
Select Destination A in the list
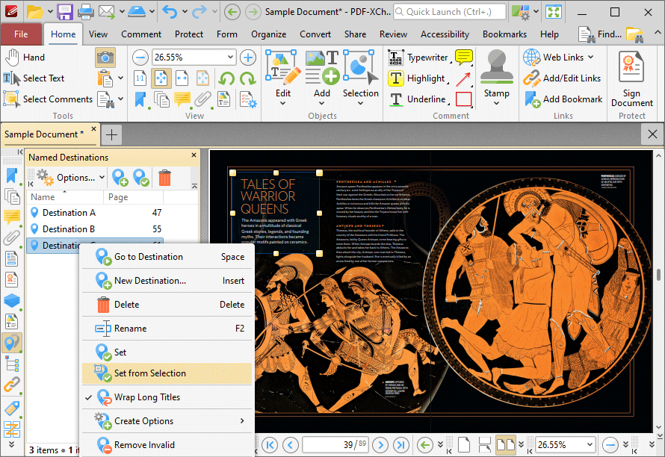(x=95, y=213)
